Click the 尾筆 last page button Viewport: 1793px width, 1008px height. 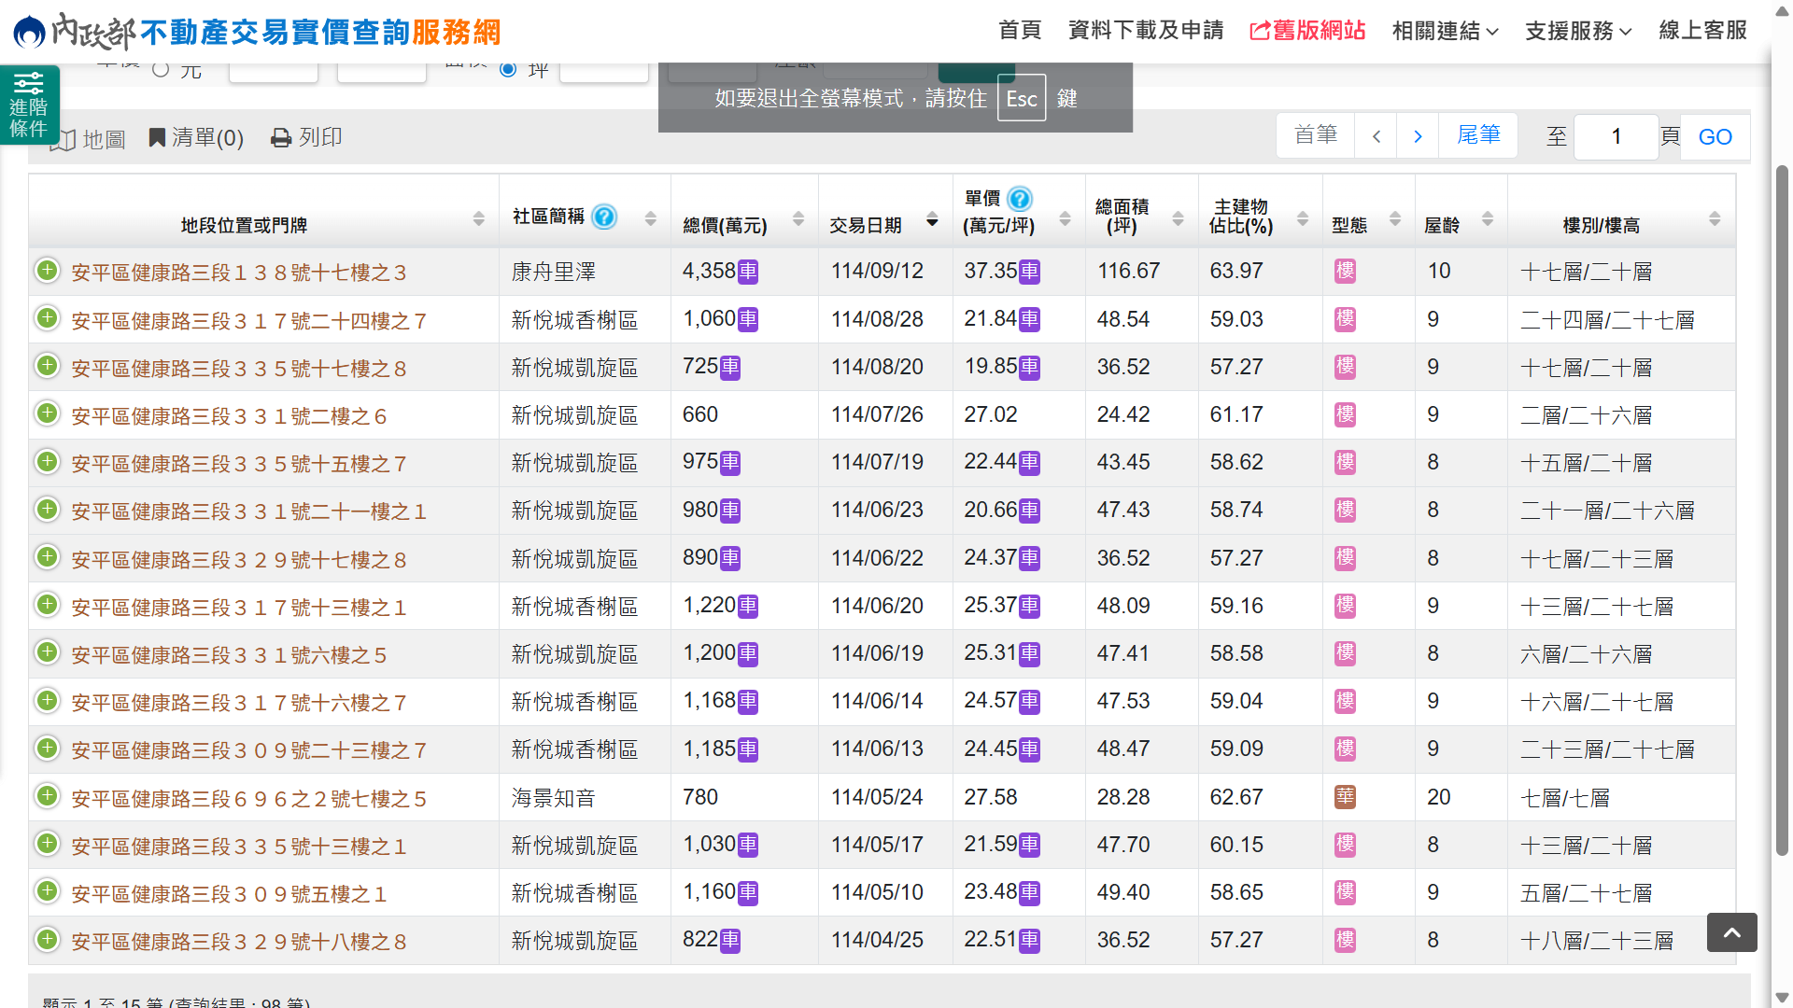(1478, 135)
